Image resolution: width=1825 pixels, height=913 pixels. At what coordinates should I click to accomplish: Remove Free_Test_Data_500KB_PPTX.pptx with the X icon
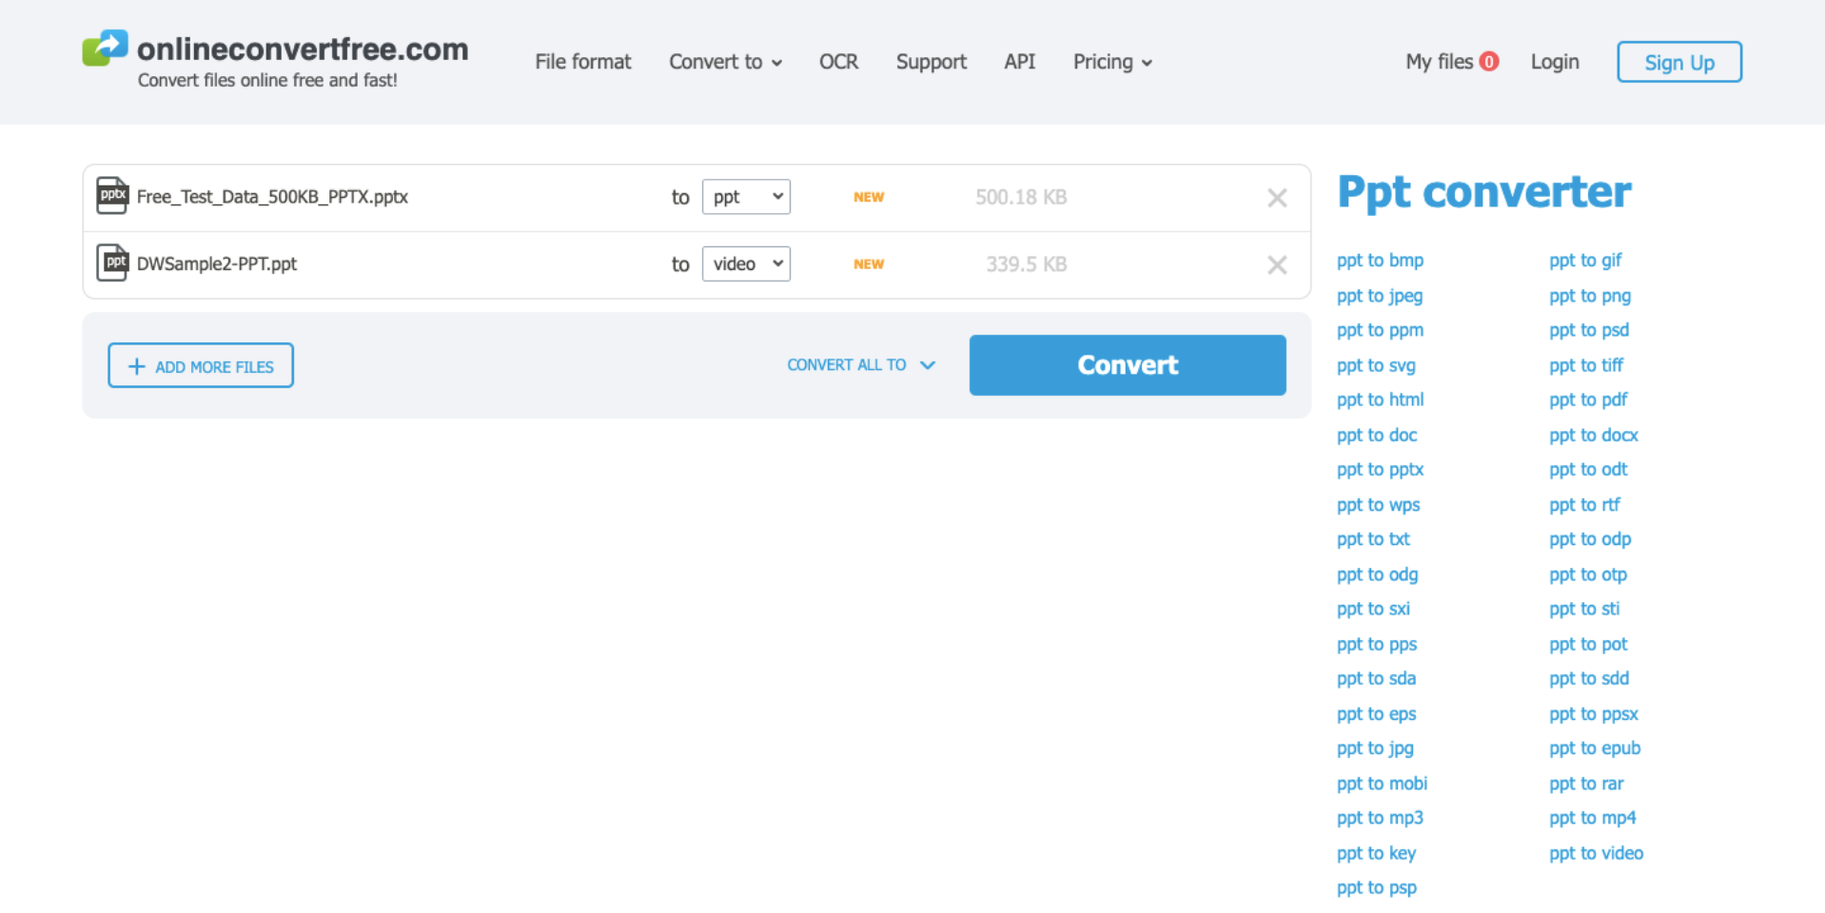pos(1277,197)
